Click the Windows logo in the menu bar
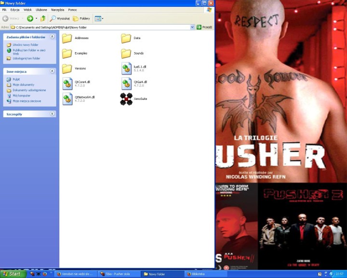The image size is (347, 278). pyautogui.click(x=209, y=10)
